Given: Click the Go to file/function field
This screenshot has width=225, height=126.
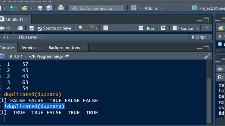Looking at the screenshot, I should coord(97,8).
